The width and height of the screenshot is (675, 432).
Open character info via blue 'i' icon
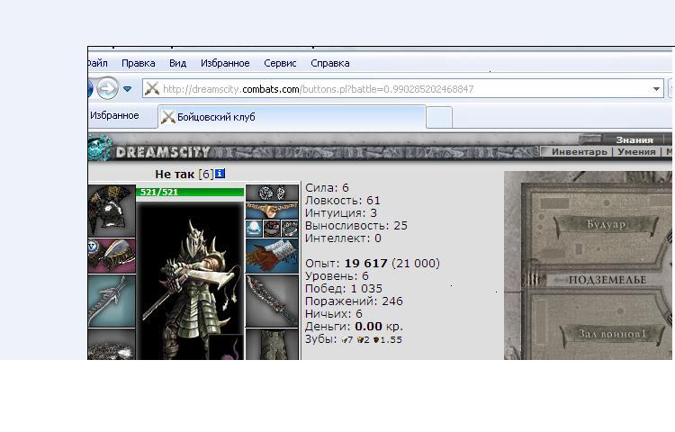[220, 174]
